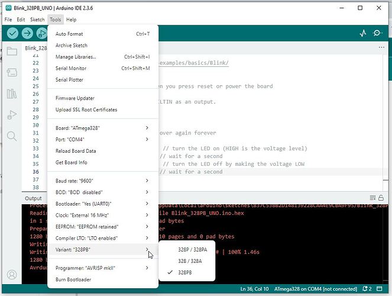This screenshot has height=296, width=392.
Task: Open the editor tab more options ellipsis
Action: pyautogui.click(x=381, y=47)
